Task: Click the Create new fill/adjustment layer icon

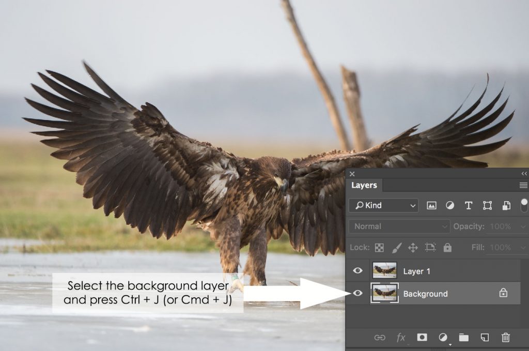Action: (443, 338)
